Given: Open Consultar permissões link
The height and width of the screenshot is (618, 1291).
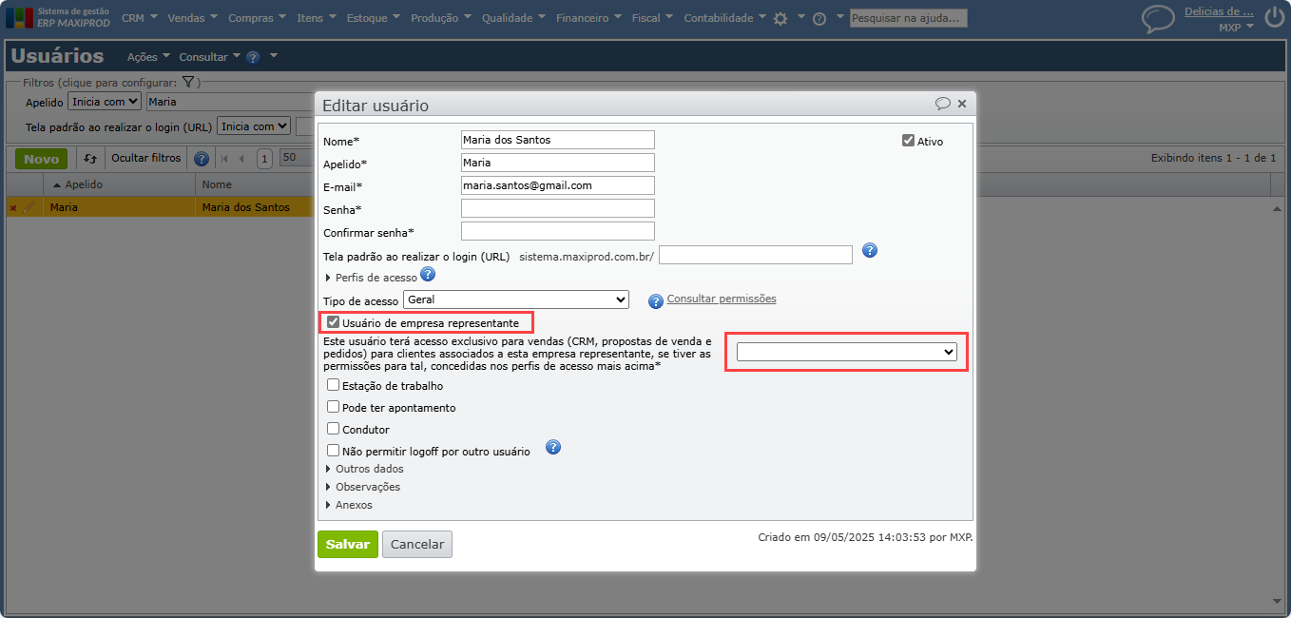Looking at the screenshot, I should pyautogui.click(x=722, y=299).
